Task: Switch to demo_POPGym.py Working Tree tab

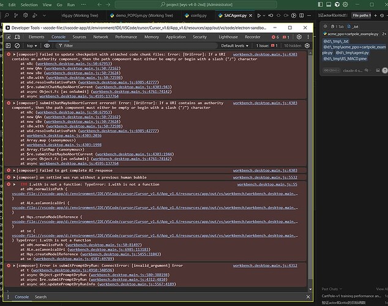Action: coord(141,15)
